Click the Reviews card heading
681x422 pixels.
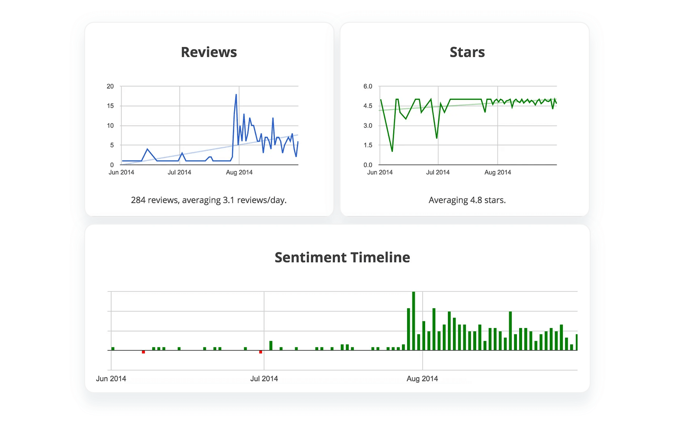tap(209, 52)
